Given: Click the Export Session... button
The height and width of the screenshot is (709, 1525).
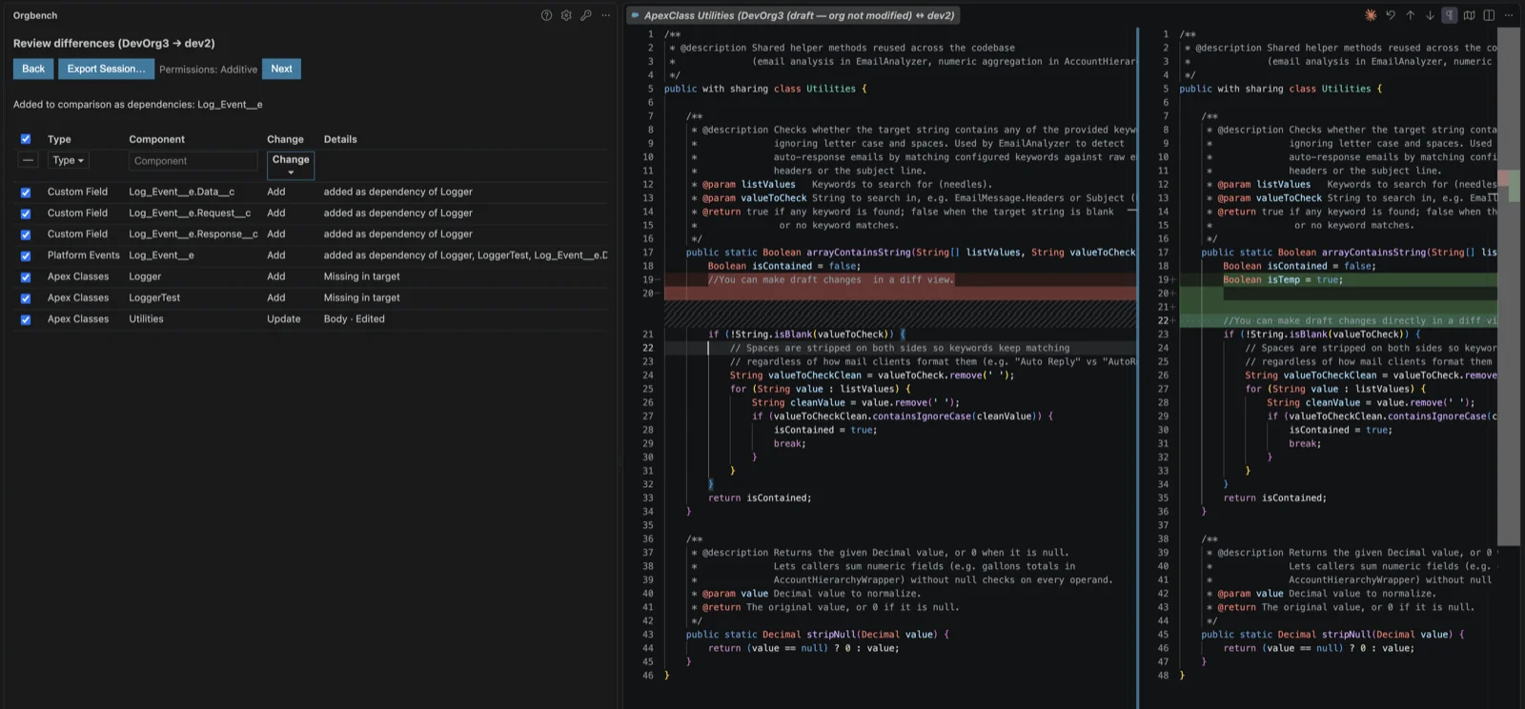Looking at the screenshot, I should point(106,69).
